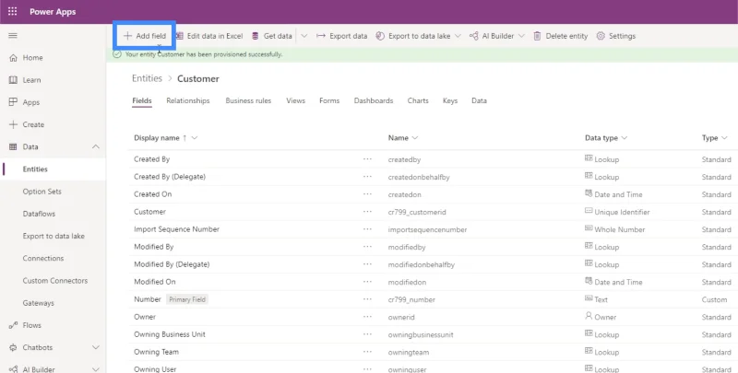Switch to the Relationships tab

pyautogui.click(x=188, y=101)
